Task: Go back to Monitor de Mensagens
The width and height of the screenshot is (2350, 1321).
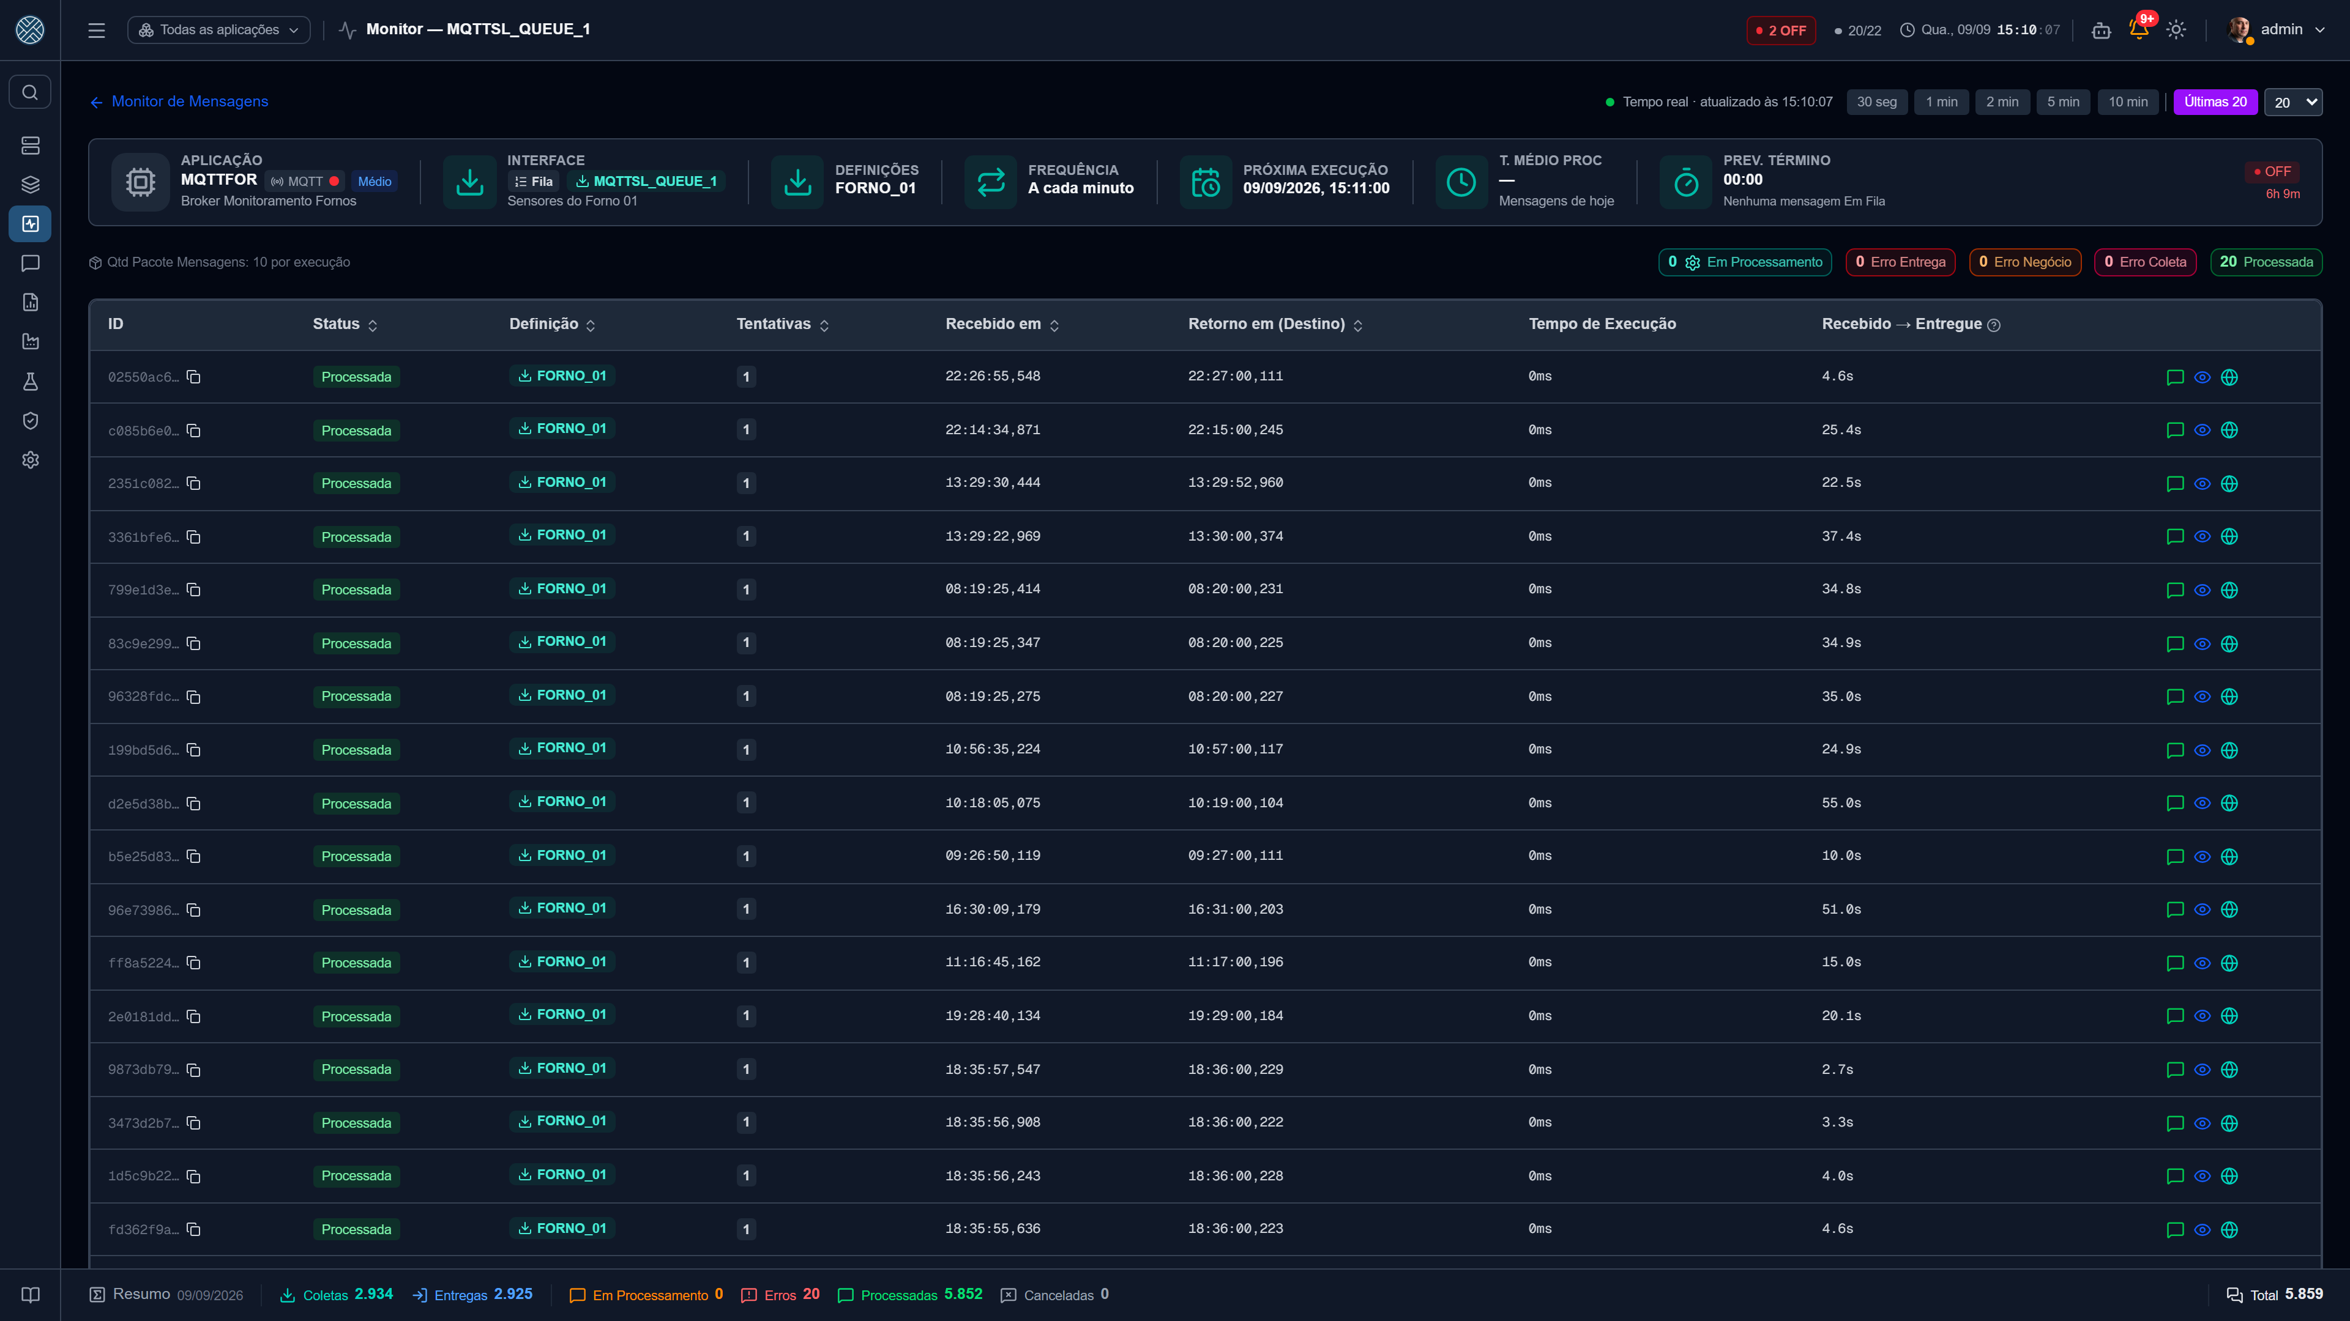Action: click(x=179, y=102)
